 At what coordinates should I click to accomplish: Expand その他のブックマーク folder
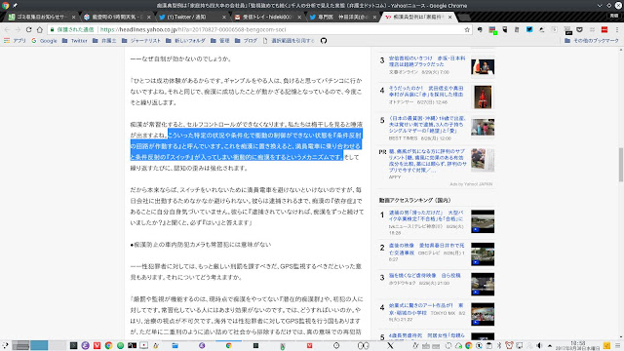(592, 41)
